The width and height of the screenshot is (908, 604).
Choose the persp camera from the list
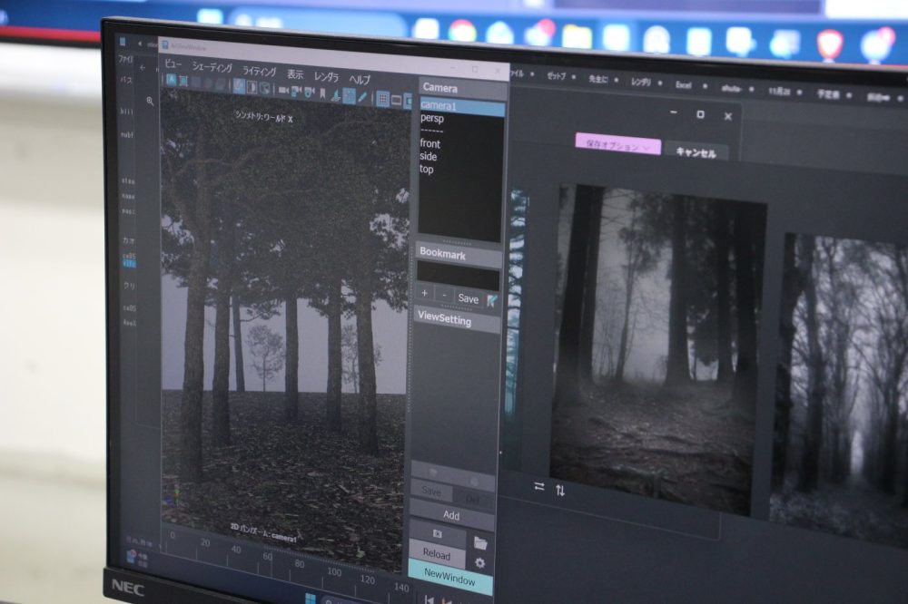pyautogui.click(x=432, y=118)
